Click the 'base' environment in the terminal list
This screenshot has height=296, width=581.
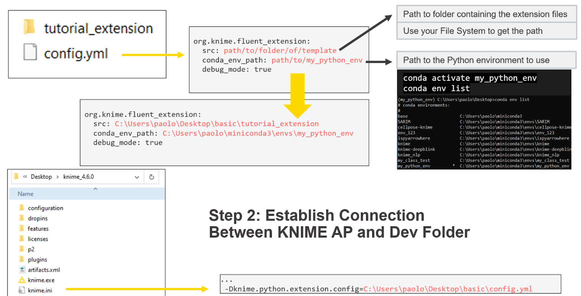403,116
